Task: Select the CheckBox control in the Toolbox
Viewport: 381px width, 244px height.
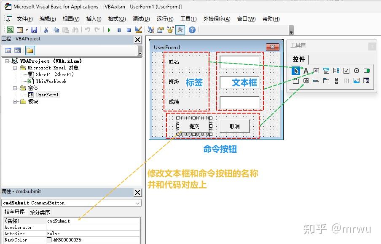Action: click(x=346, y=70)
